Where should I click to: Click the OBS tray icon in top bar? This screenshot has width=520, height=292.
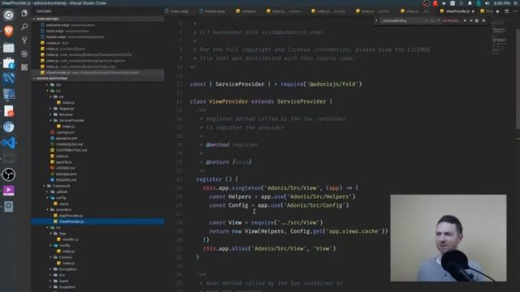[427, 3]
